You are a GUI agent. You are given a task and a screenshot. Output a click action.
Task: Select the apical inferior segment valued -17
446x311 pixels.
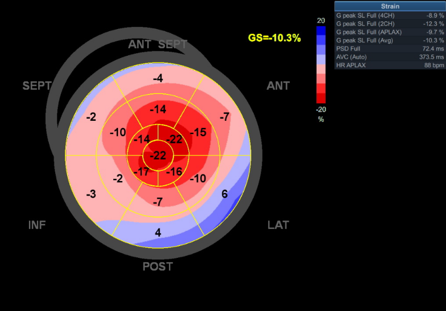pos(141,172)
